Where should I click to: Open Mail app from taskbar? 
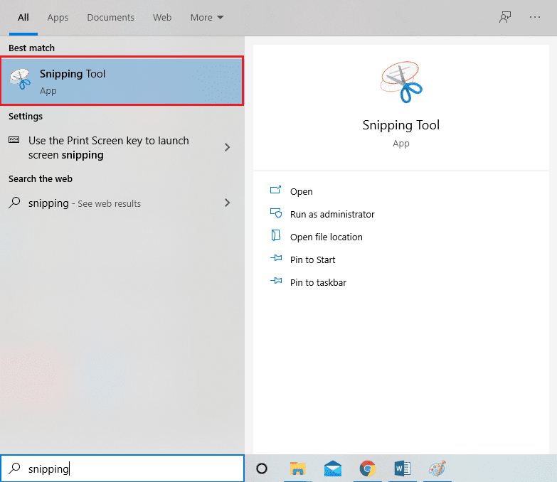[x=333, y=468]
